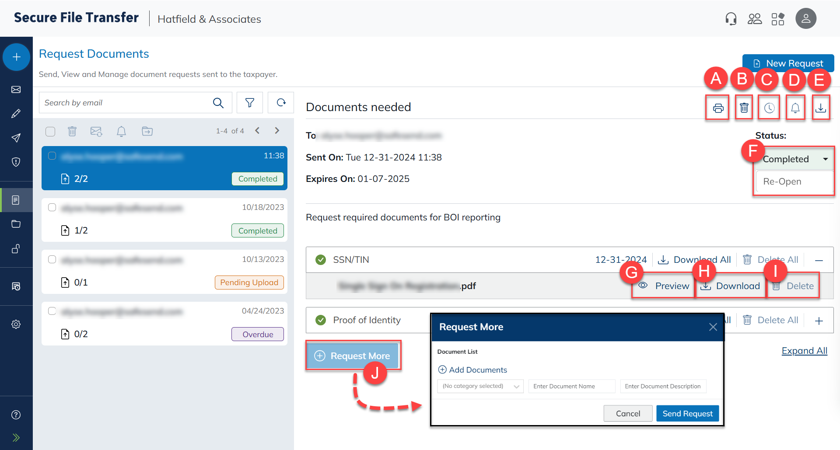Click the print icon in Documents needed header
This screenshot has width=840, height=450.
pos(718,108)
